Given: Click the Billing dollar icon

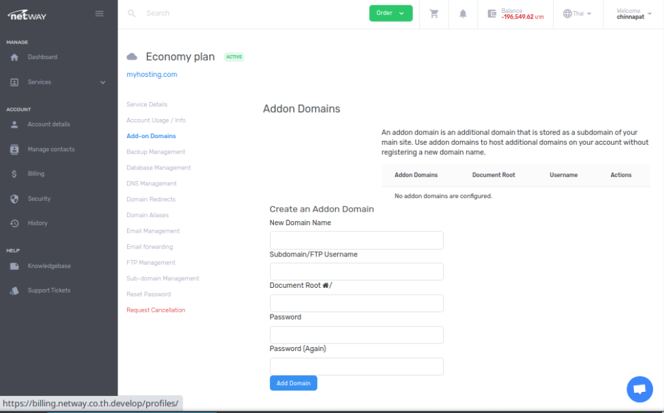Looking at the screenshot, I should pyautogui.click(x=14, y=174).
